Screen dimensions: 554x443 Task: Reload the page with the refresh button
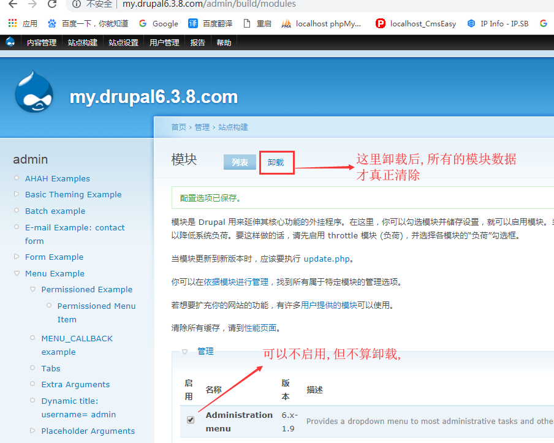coord(52,4)
